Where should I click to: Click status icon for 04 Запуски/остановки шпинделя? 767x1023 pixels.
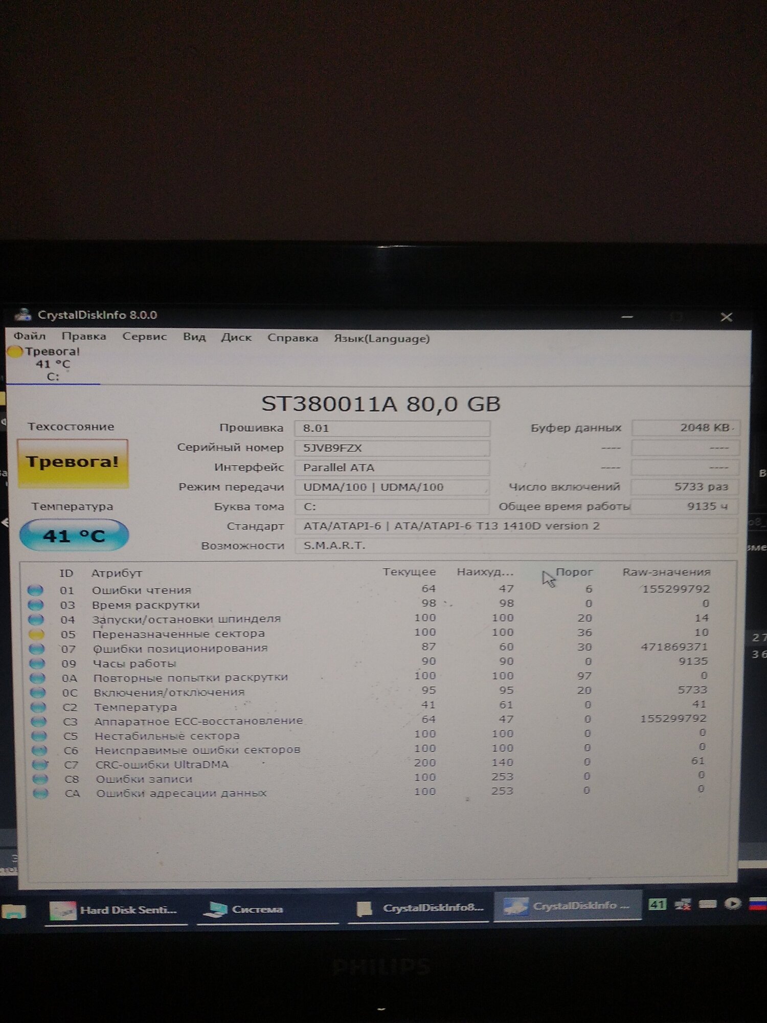36,619
